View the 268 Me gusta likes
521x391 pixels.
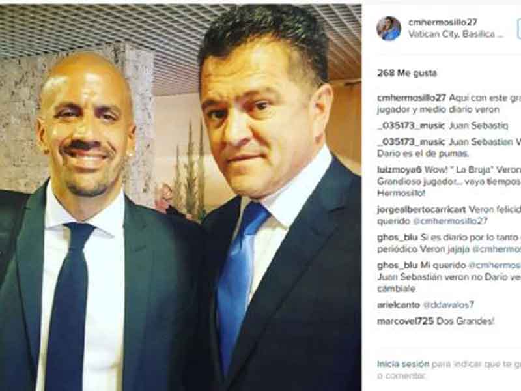[407, 73]
